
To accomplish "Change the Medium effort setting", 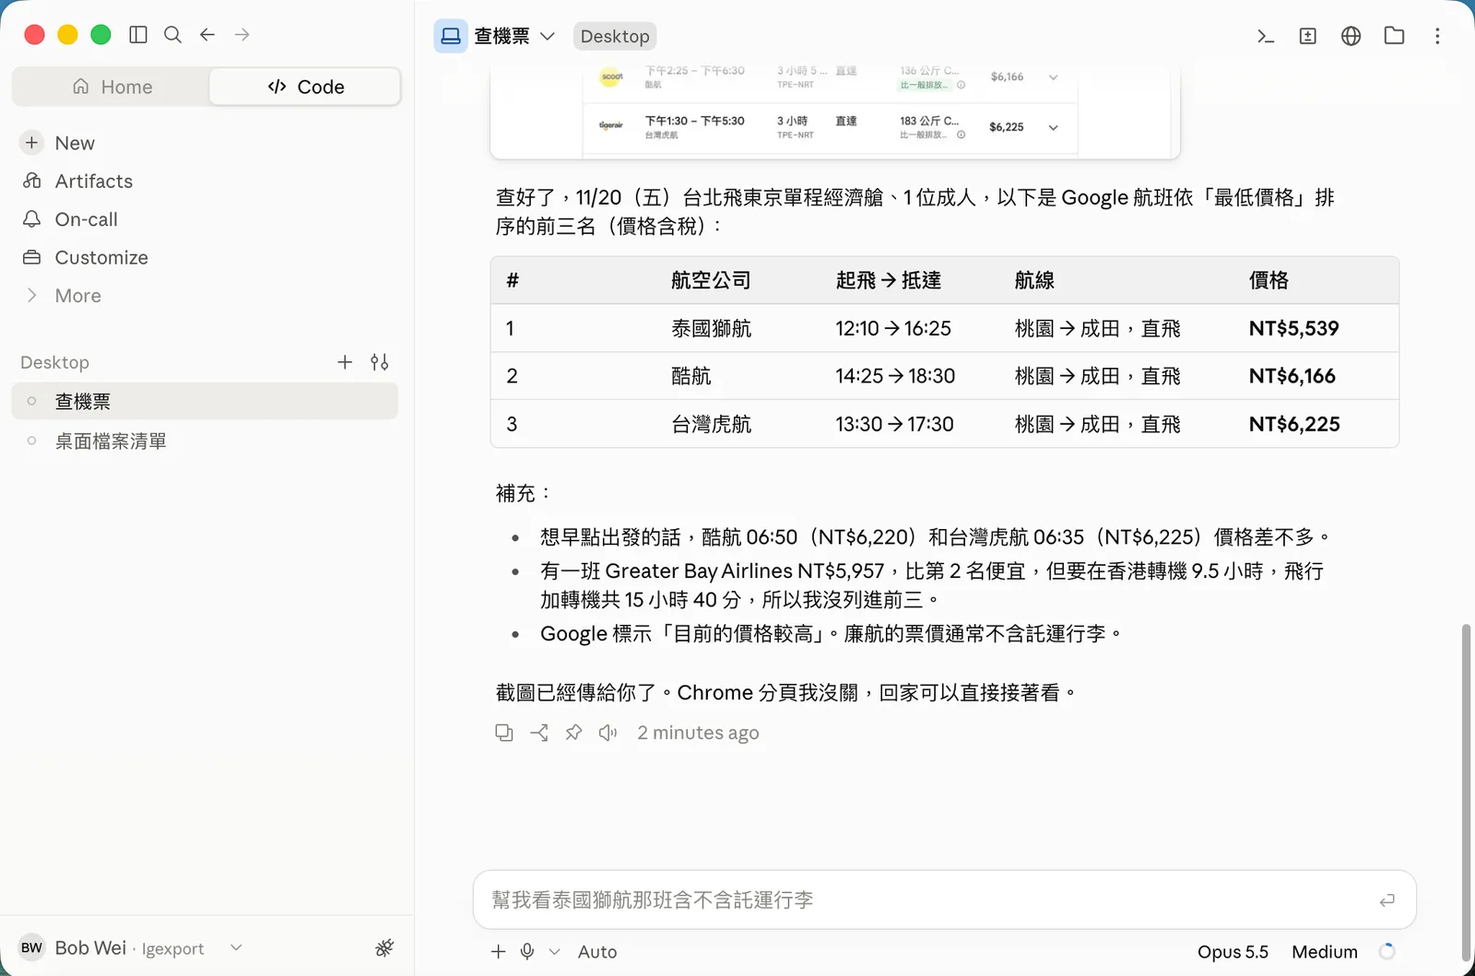I will (1325, 951).
